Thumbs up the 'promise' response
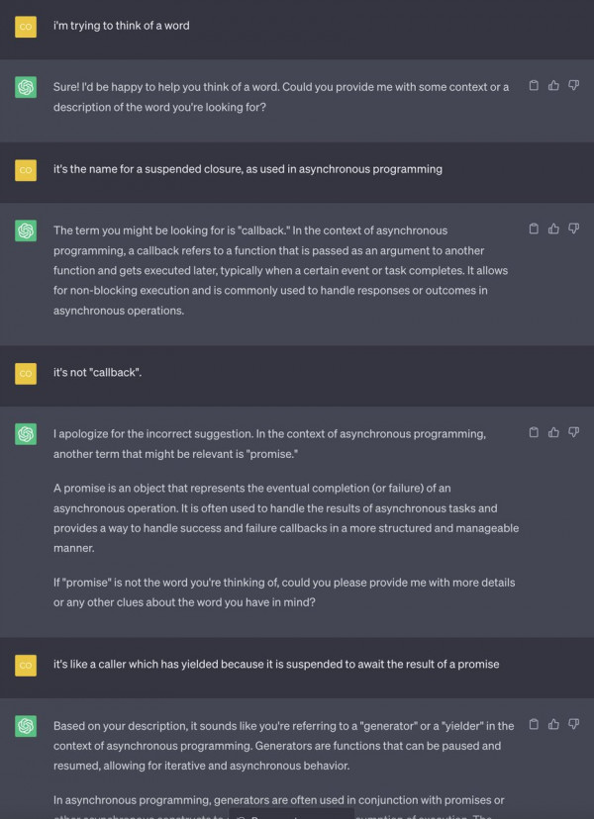The image size is (594, 819). [553, 432]
